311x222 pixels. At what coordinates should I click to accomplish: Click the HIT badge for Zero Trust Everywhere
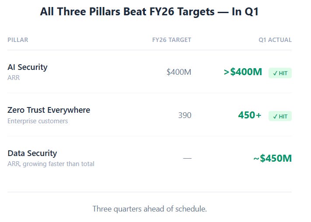pyautogui.click(x=280, y=116)
